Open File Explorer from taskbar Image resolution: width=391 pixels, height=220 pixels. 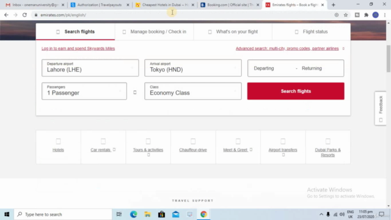coord(147,215)
